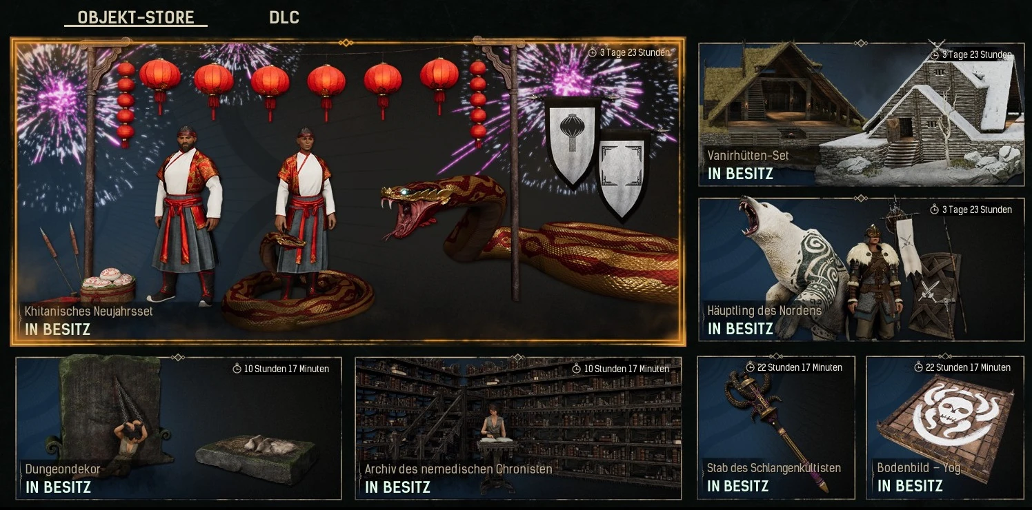Image resolution: width=1032 pixels, height=510 pixels.
Task: Click IN BESITZ label on Dungeondekor
Action: [58, 487]
